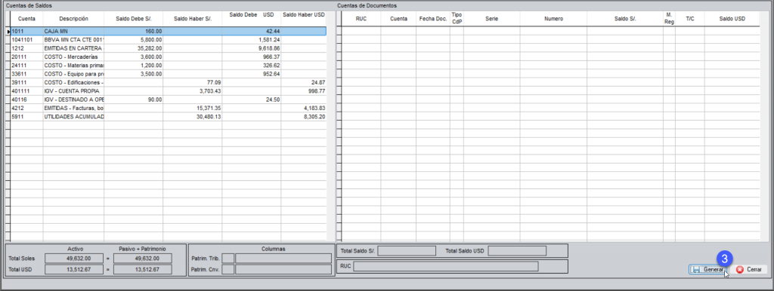
Task: Click the Total Saldo S/. field
Action: [x=407, y=250]
